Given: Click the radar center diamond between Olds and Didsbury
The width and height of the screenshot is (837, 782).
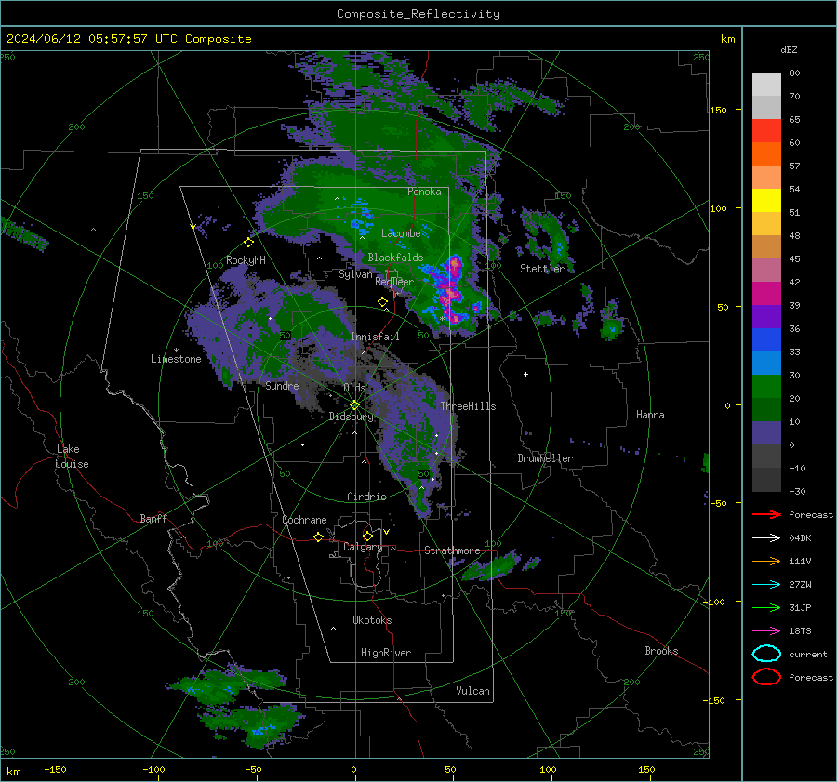Looking at the screenshot, I should (354, 405).
